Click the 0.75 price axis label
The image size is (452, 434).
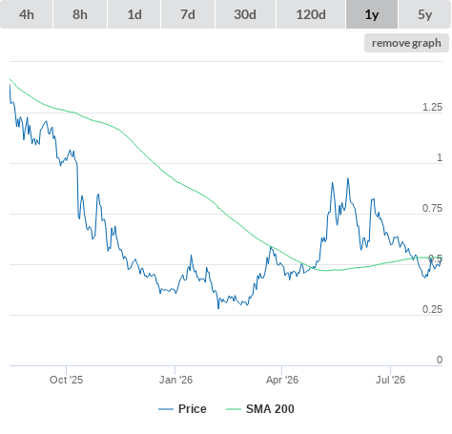pyautogui.click(x=432, y=208)
